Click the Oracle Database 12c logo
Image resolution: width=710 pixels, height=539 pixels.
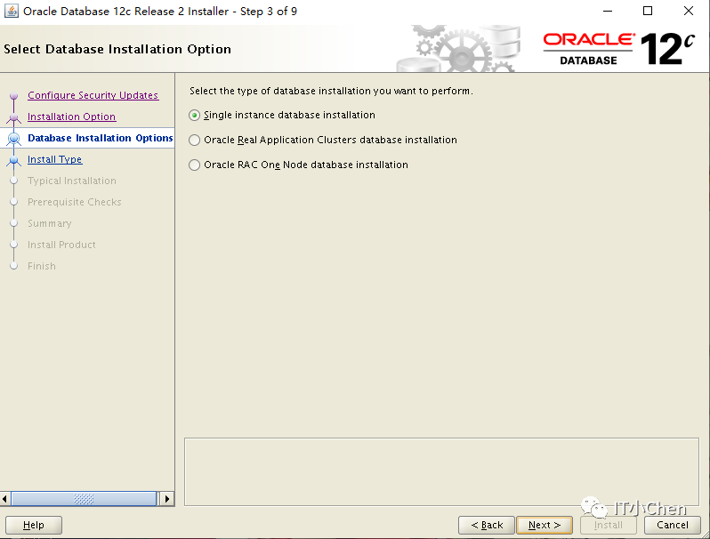(618, 49)
